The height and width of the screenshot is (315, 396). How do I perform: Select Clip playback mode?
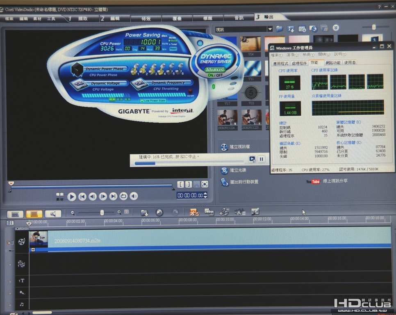pos(60,199)
